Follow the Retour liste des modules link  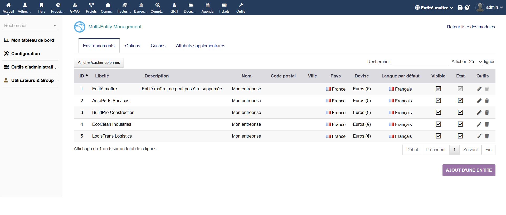point(471,27)
